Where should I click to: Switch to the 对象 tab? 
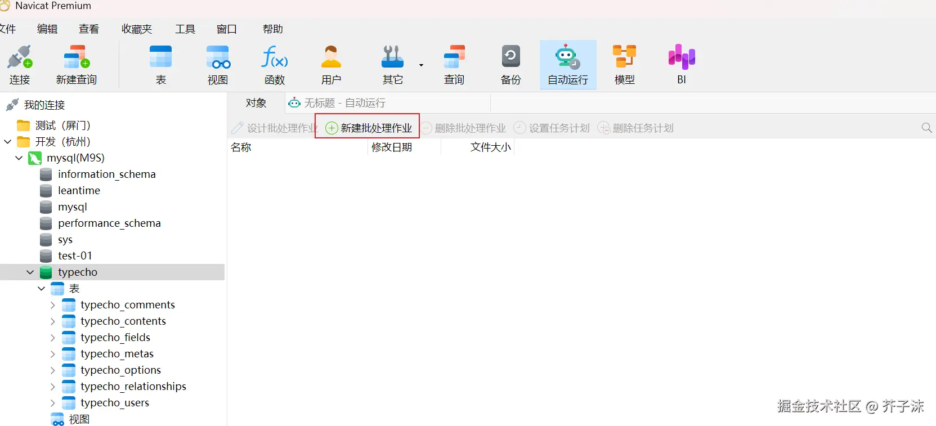pyautogui.click(x=256, y=103)
